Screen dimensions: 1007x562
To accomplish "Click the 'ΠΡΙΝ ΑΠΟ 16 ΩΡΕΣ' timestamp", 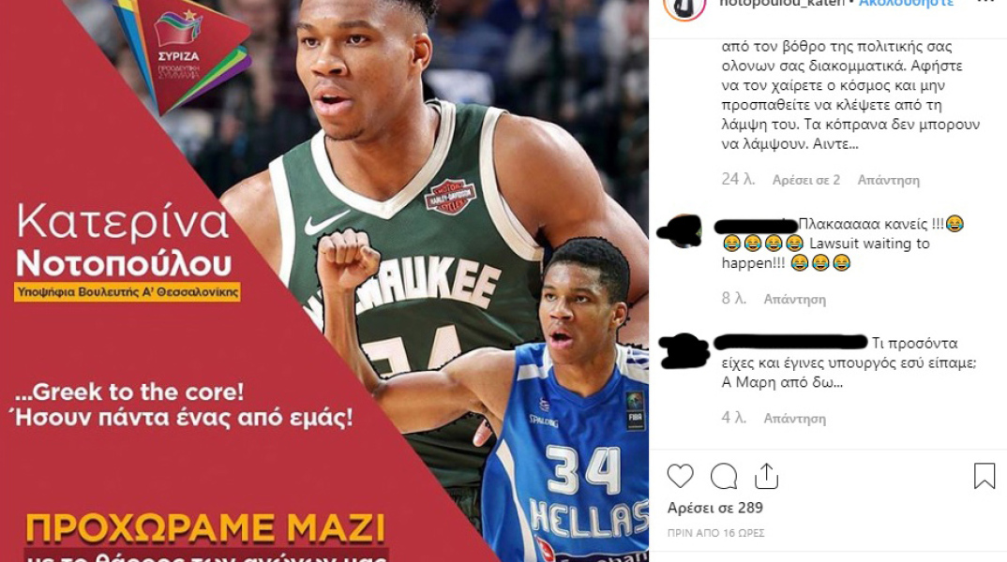I will pos(715,533).
